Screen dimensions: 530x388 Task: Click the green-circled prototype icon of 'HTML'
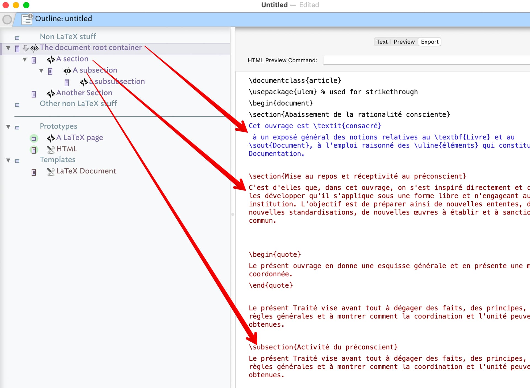34,150
